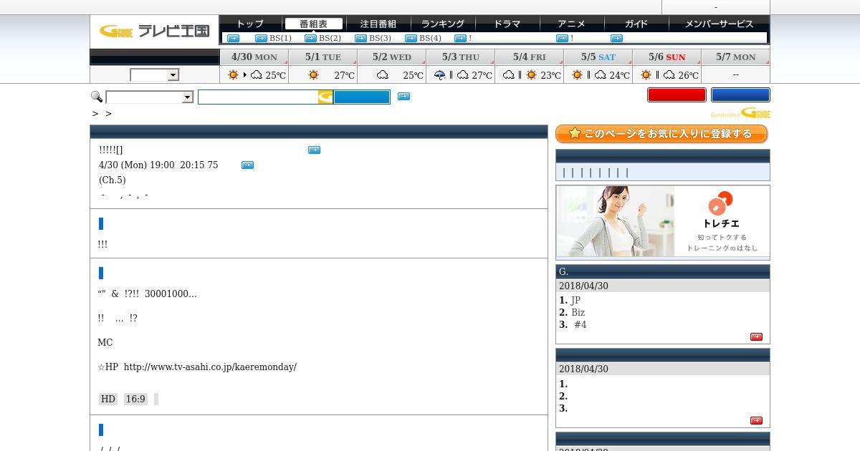
Task: Select the メンバーサービス navigation tab
Action: [x=719, y=24]
